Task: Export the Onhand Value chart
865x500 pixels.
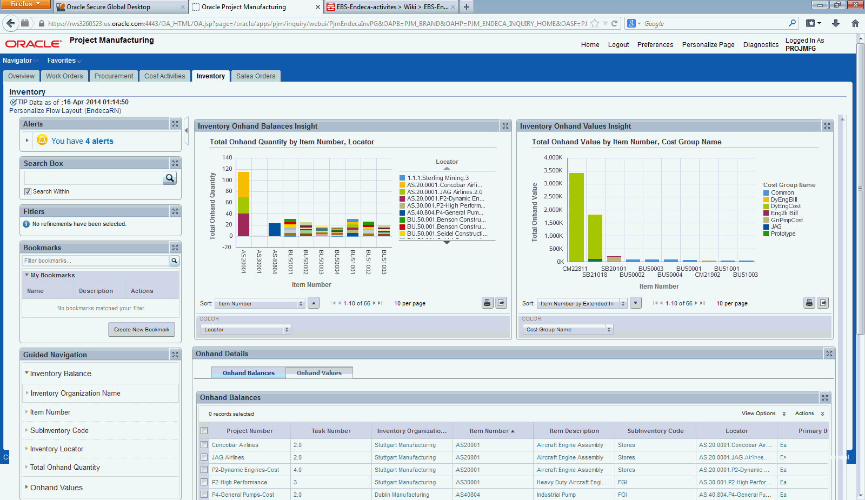Action: click(x=823, y=303)
